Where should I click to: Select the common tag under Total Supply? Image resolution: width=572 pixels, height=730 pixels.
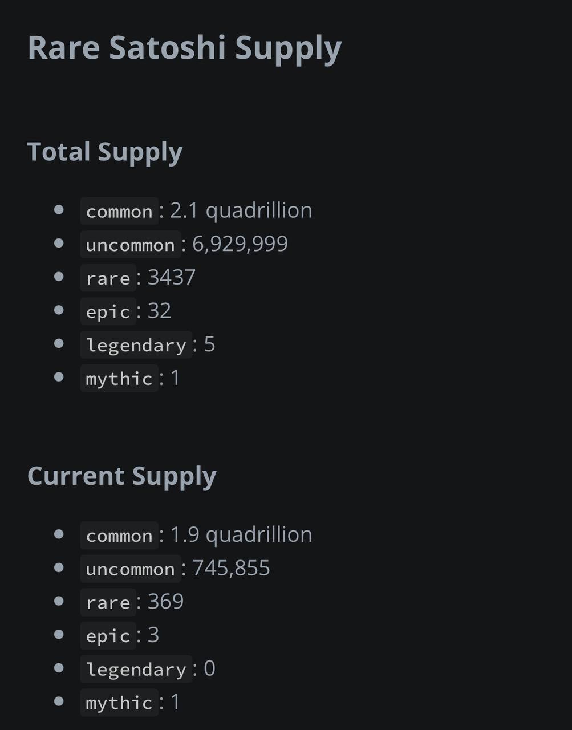[x=119, y=211]
